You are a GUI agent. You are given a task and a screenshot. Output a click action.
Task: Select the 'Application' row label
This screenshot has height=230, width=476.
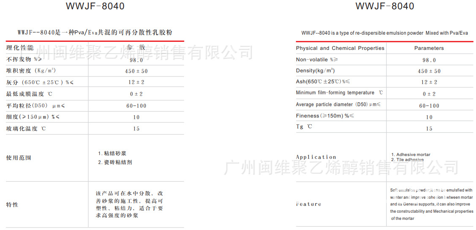[x=316, y=157]
